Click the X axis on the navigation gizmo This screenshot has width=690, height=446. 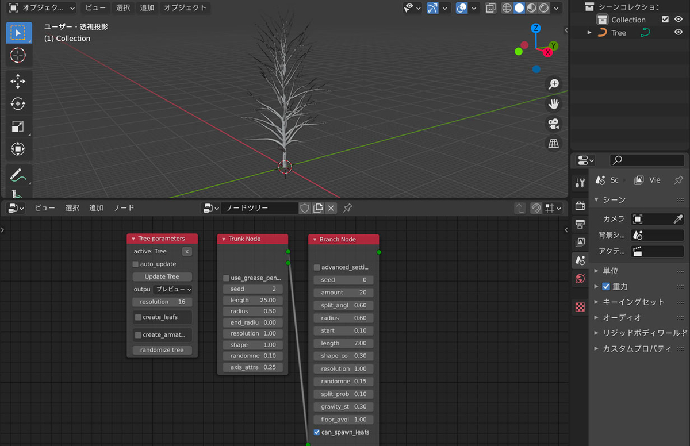(547, 52)
